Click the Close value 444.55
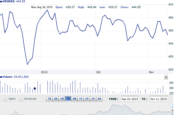This screenshot has width=174, height=115. 136,7
